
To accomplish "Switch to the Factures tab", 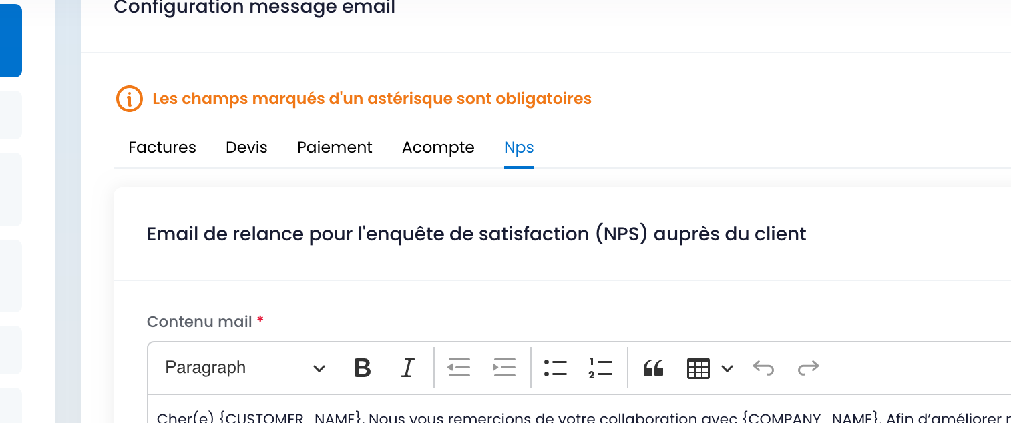I will [162, 147].
